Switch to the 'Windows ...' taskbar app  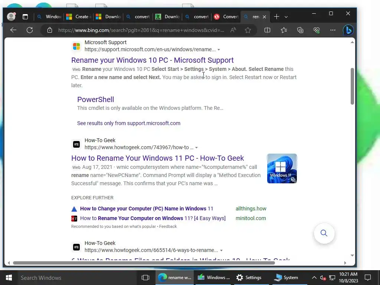pos(213,278)
